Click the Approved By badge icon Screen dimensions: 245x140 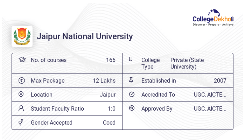pyautogui.click(x=132, y=108)
